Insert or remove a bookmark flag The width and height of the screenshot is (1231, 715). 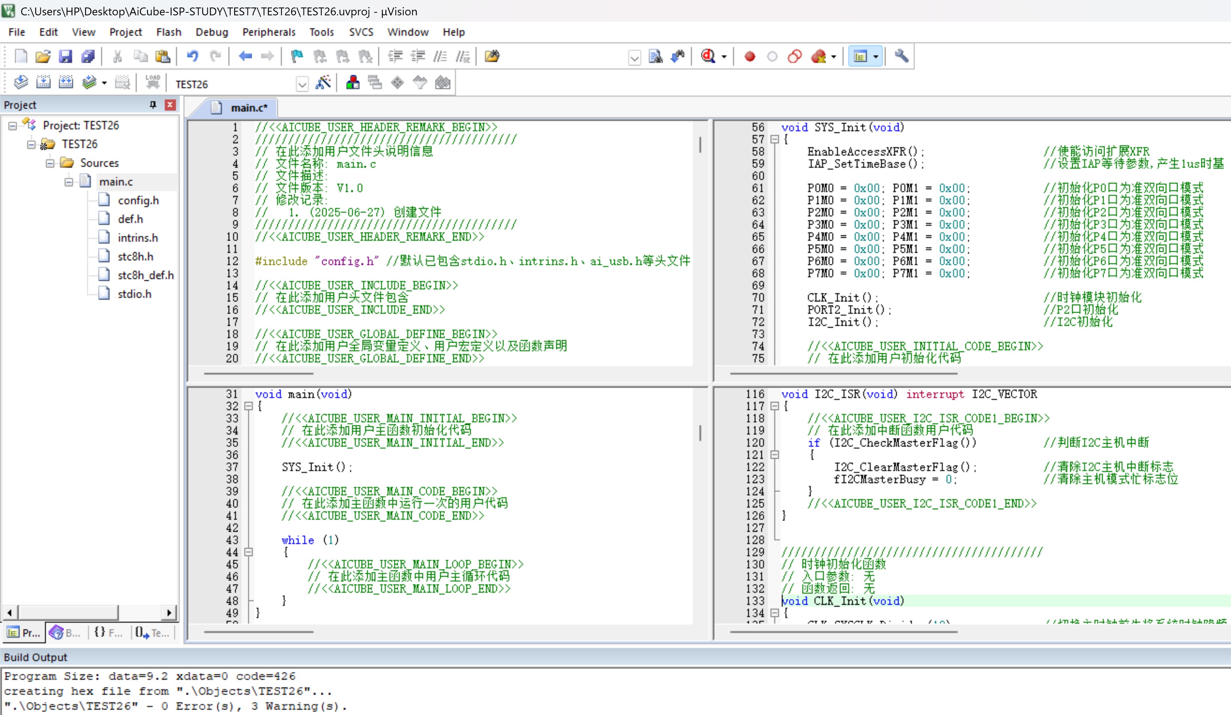(297, 57)
